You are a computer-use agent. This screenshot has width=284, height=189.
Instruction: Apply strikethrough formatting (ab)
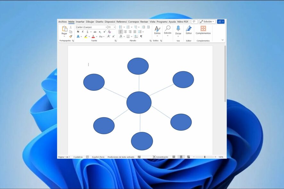click(95, 32)
